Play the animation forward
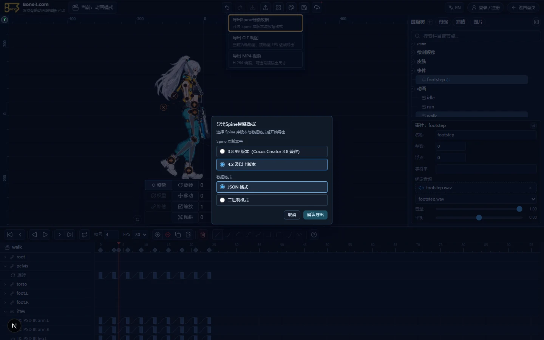This screenshot has height=340, width=544. click(45, 235)
